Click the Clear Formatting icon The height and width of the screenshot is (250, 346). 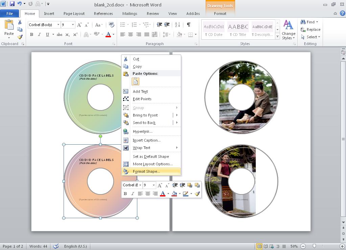click(112, 25)
